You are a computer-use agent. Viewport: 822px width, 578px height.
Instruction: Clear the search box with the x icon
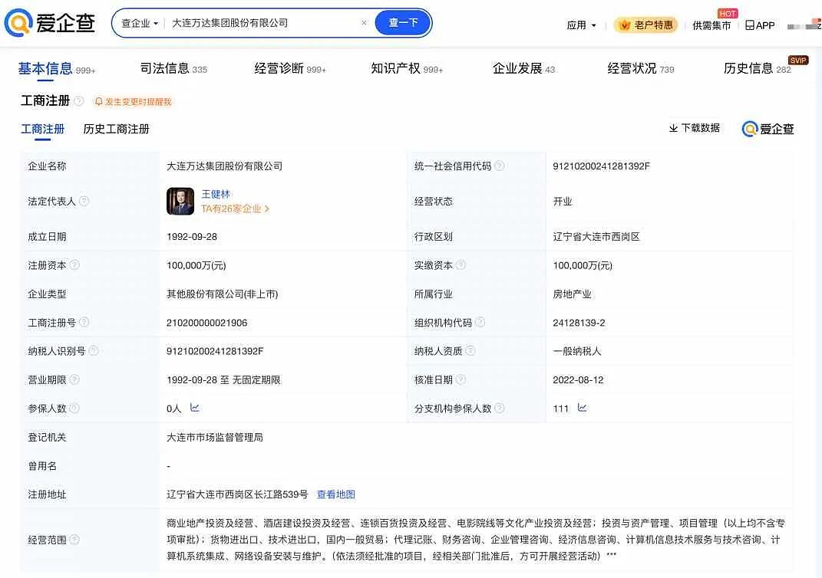(364, 22)
